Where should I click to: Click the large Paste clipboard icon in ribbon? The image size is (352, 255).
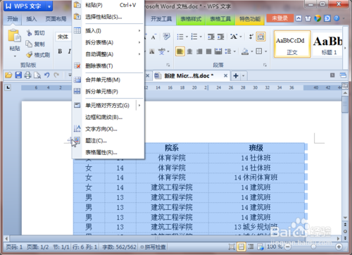pyautogui.click(x=14, y=36)
